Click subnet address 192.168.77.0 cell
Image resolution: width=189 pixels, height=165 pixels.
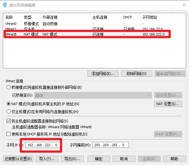click(153, 29)
